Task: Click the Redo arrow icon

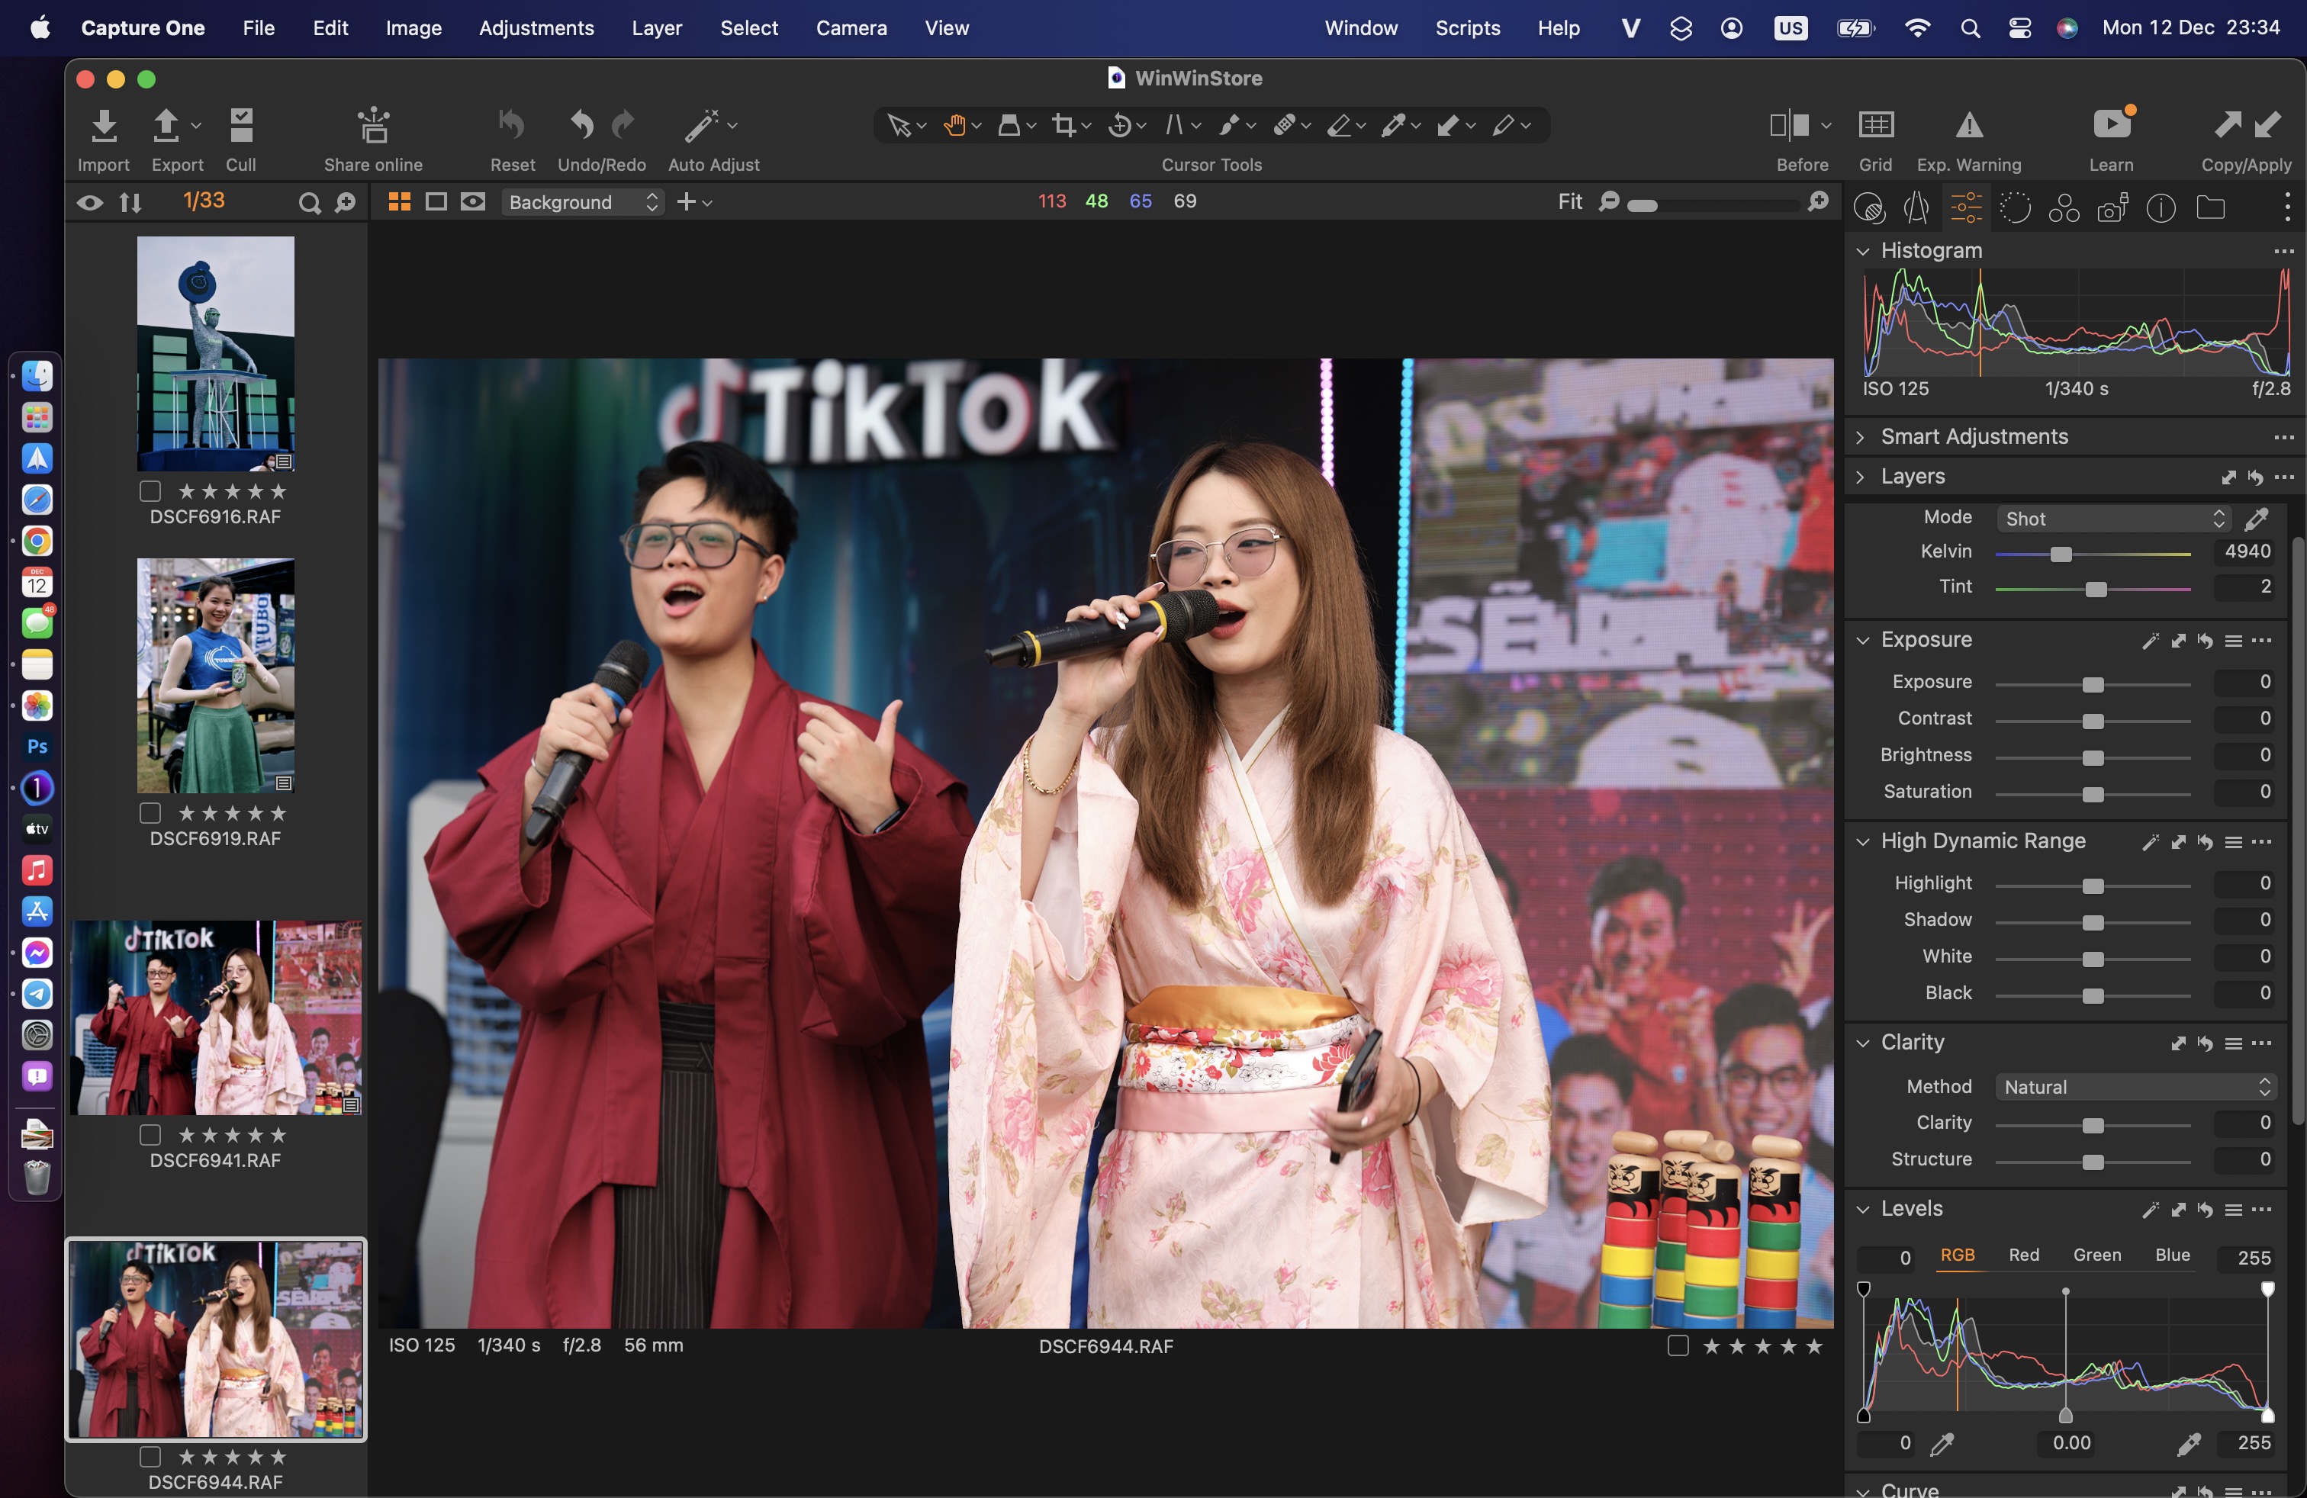Action: [623, 125]
